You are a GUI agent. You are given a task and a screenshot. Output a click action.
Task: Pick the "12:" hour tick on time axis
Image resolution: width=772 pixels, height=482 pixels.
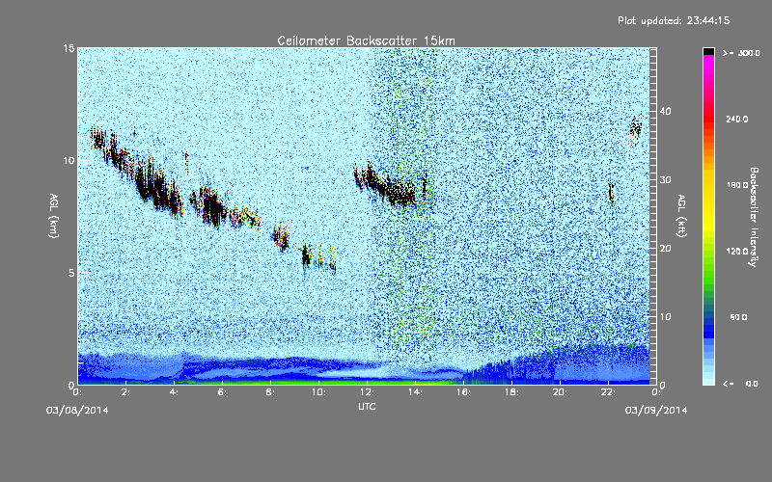click(367, 392)
